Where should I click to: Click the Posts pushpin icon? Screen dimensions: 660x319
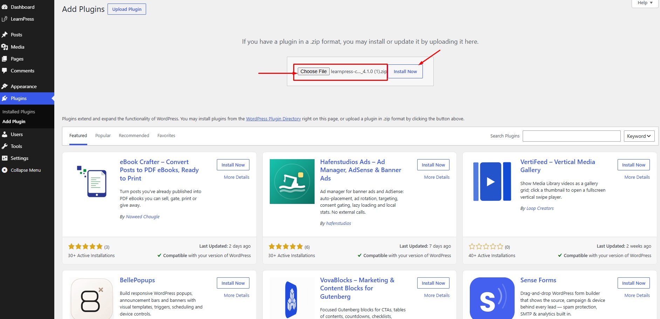point(5,35)
